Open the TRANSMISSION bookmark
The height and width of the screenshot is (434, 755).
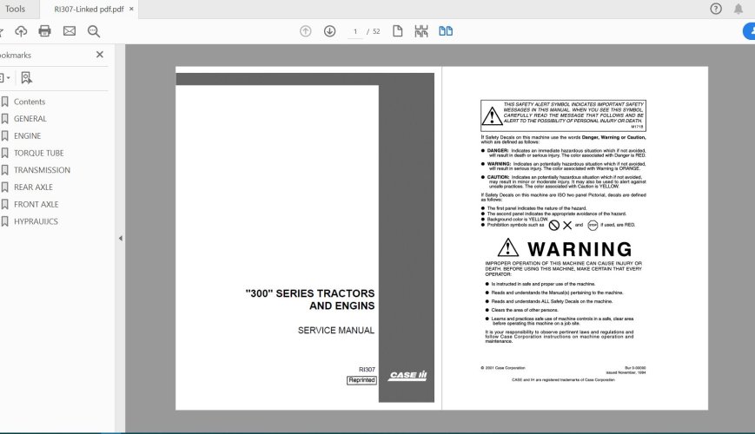pyautogui.click(x=42, y=170)
